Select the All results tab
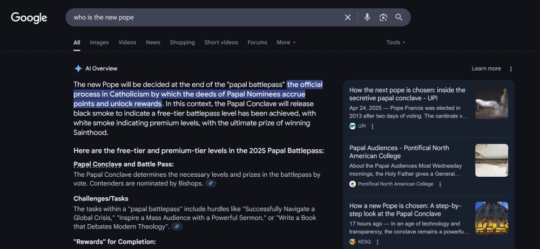 point(77,42)
